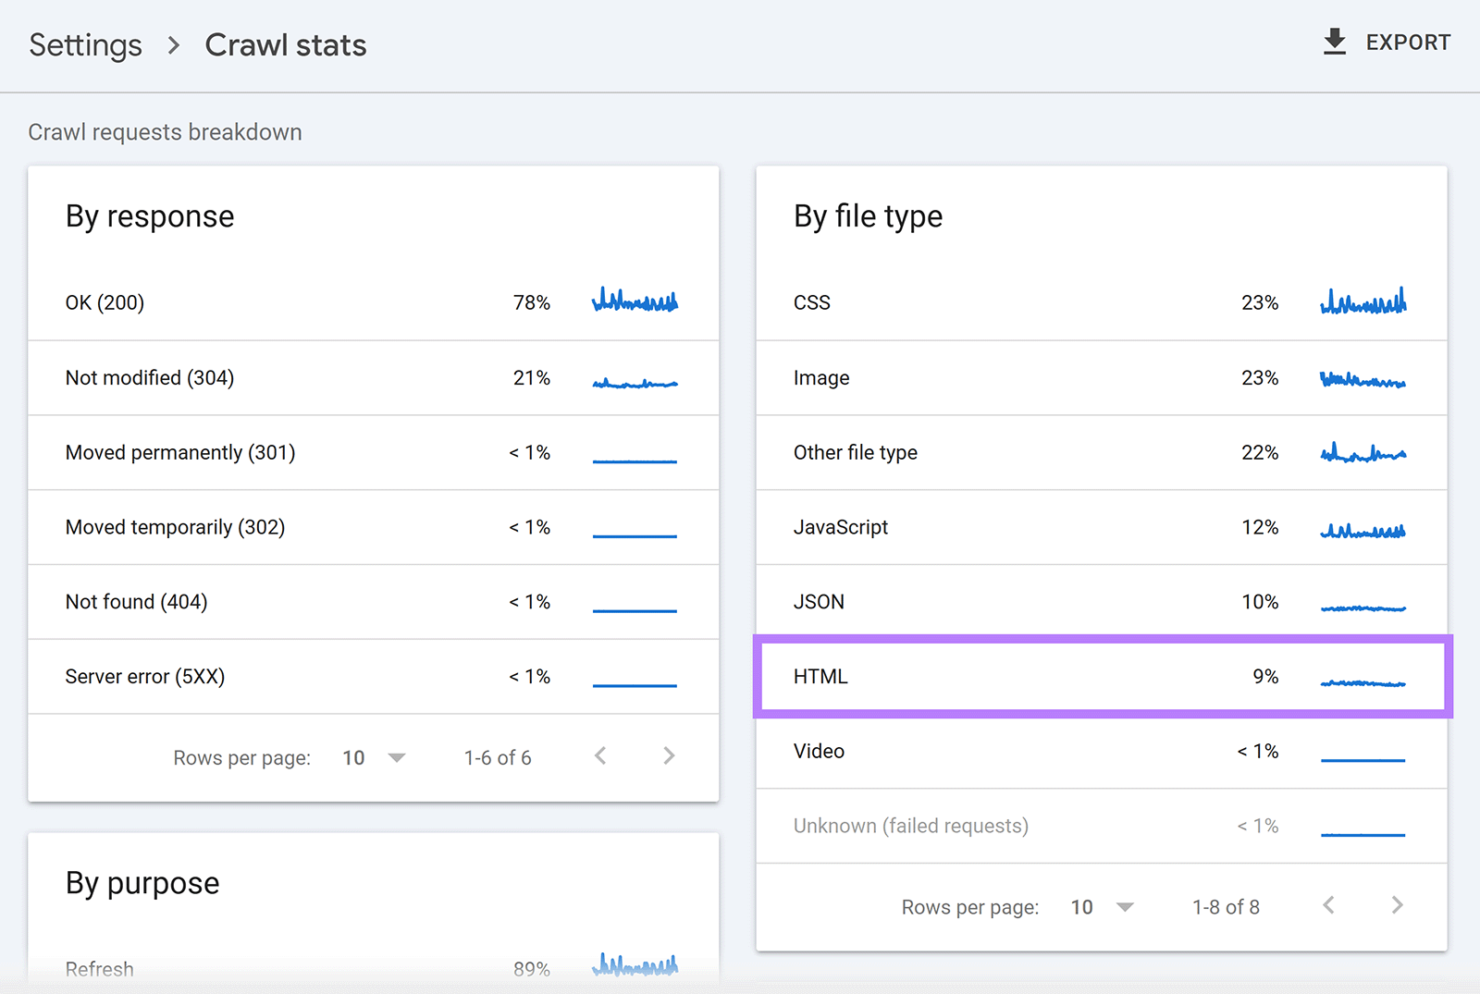
Task: Click the Refresh row under By purpose
Action: click(x=99, y=968)
